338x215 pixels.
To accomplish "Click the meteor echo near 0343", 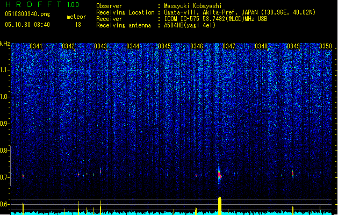I will tap(100, 171).
